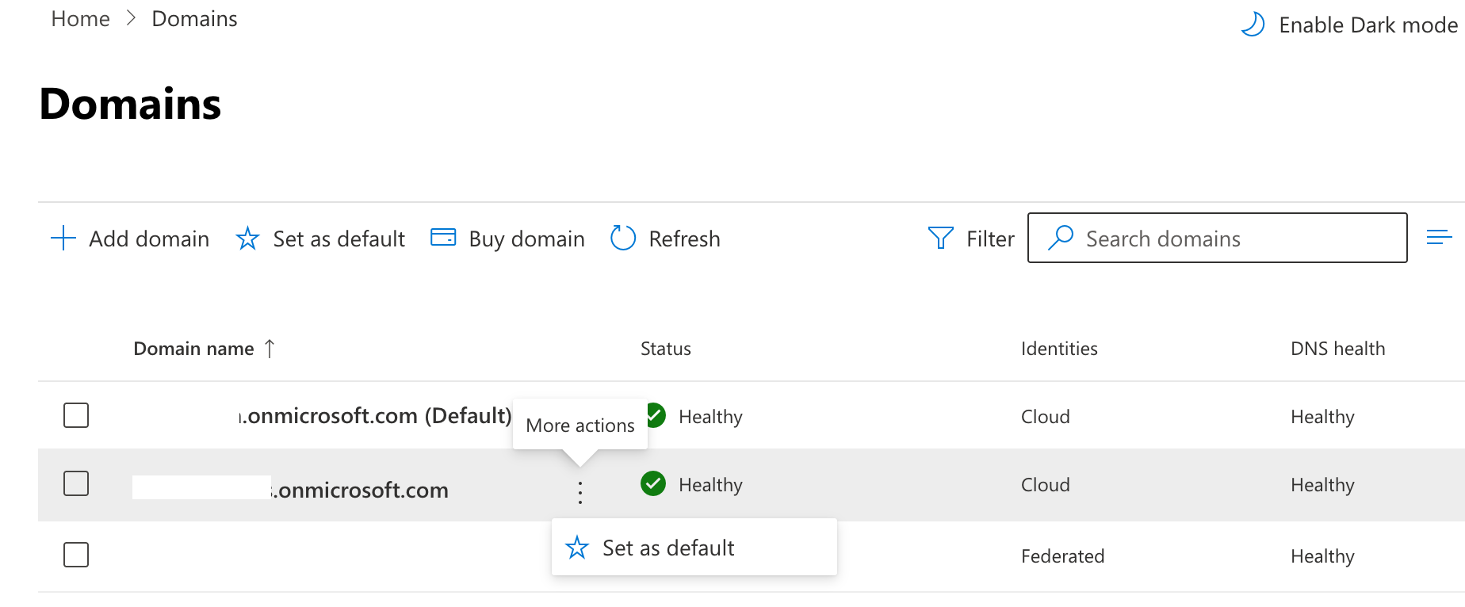This screenshot has width=1465, height=607.
Task: Click the Buy domain card icon
Action: 443,238
